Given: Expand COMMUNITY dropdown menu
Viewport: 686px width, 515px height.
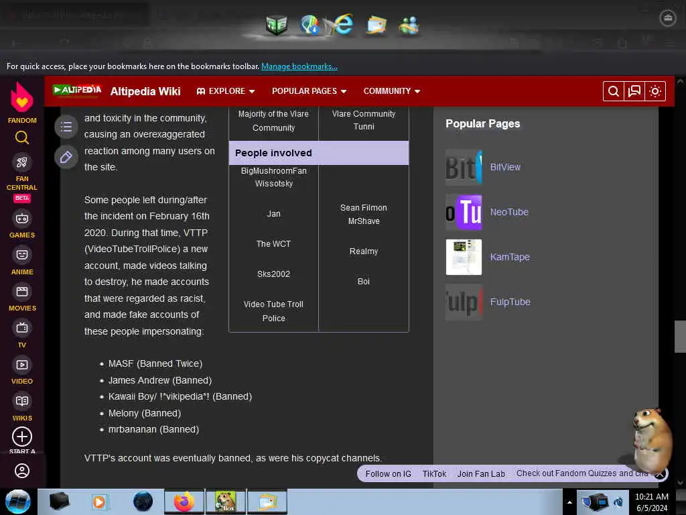Looking at the screenshot, I should pyautogui.click(x=392, y=91).
